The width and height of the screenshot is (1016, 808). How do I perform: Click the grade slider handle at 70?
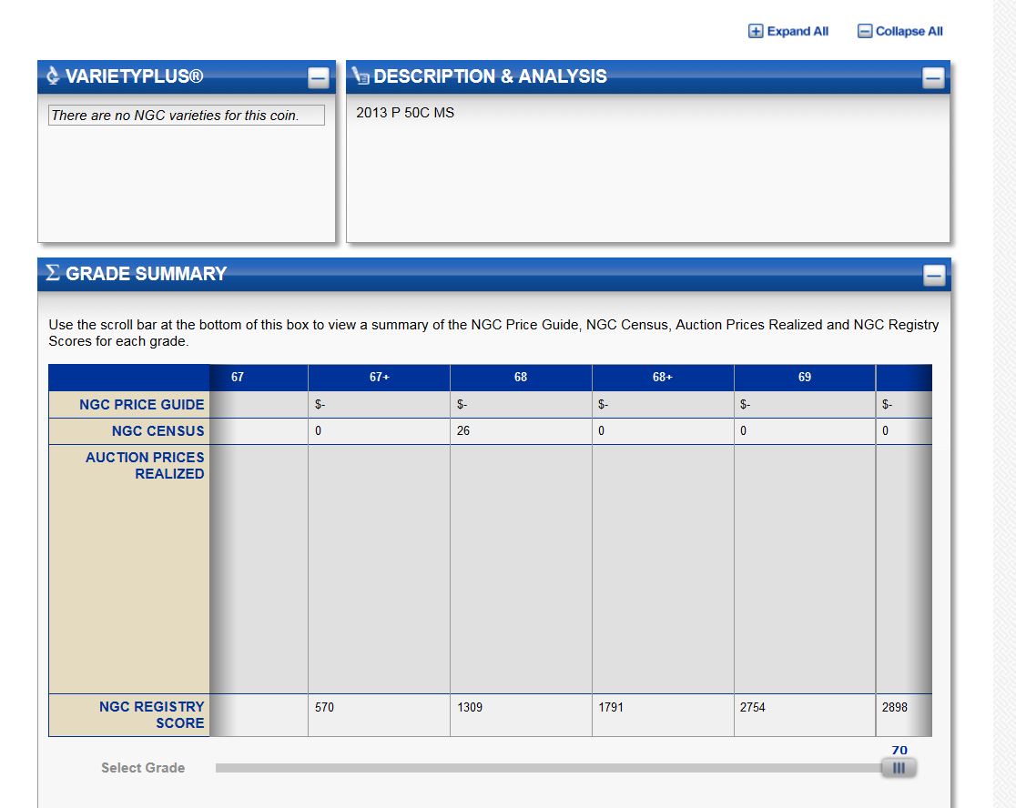pyautogui.click(x=899, y=768)
